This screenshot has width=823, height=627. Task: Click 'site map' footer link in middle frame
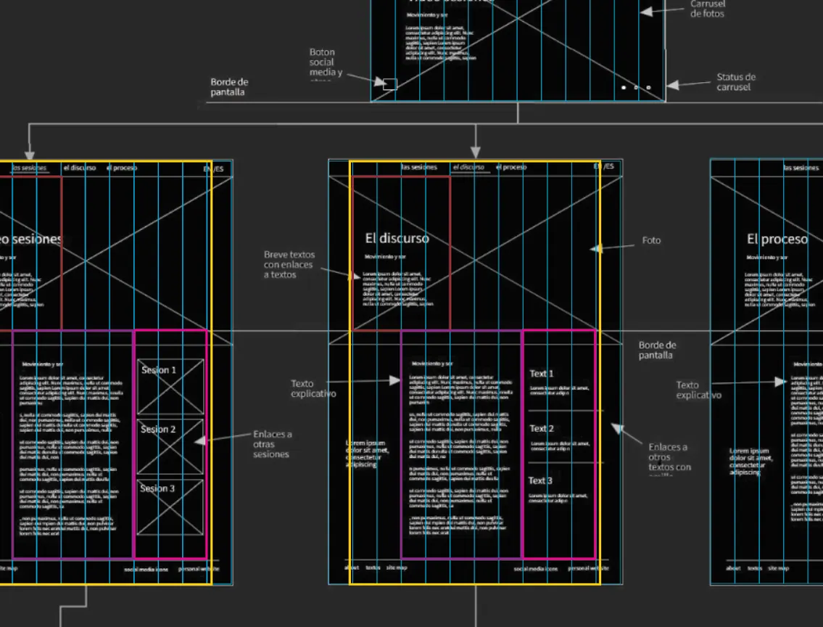coord(396,568)
